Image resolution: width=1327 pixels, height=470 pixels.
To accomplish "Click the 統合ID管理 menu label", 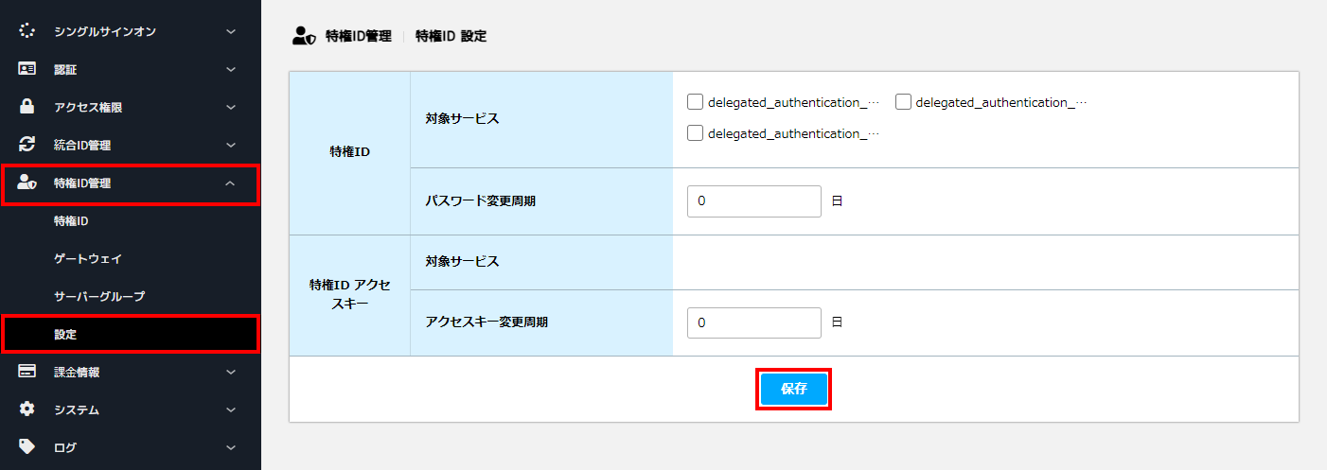I will pos(82,145).
